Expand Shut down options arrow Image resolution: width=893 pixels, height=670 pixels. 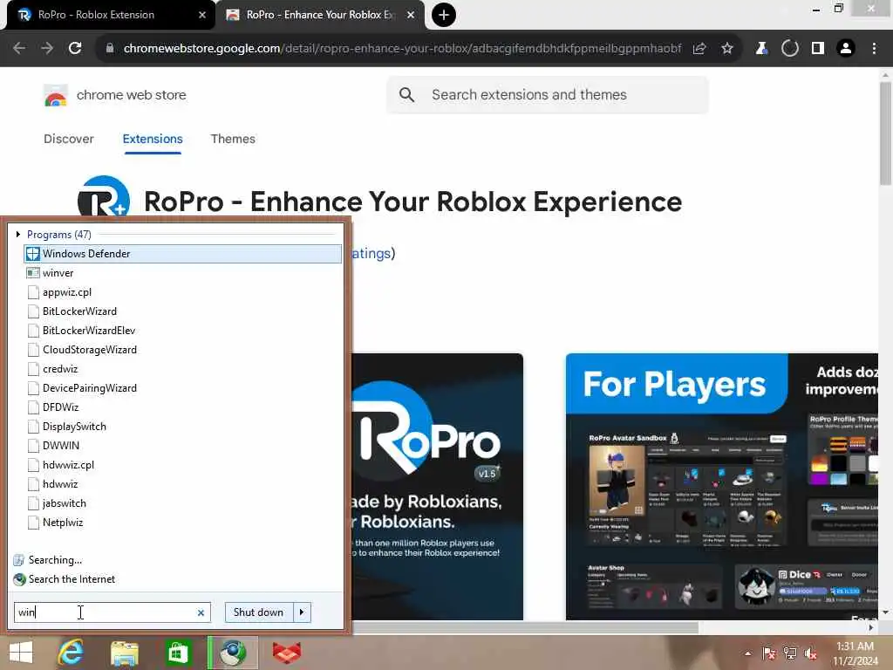pos(302,612)
